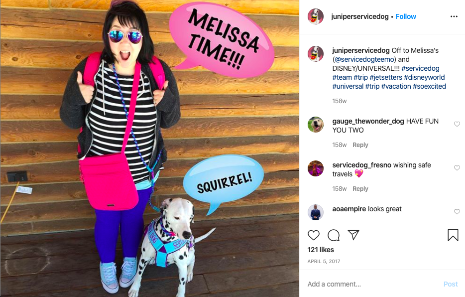The height and width of the screenshot is (297, 465).
Task: View the 121 likes list
Action: 321,250
